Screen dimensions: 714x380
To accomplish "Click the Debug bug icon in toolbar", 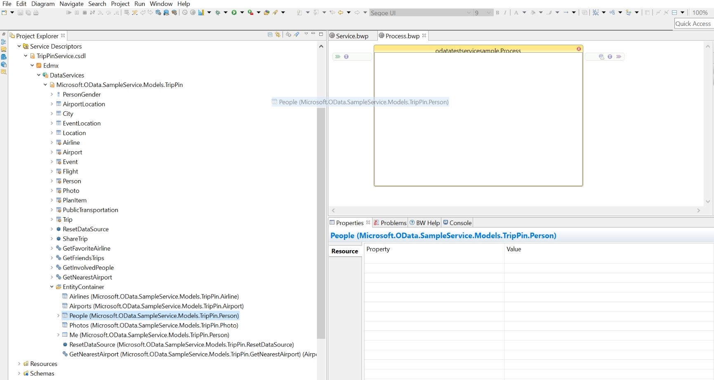I will click(218, 12).
